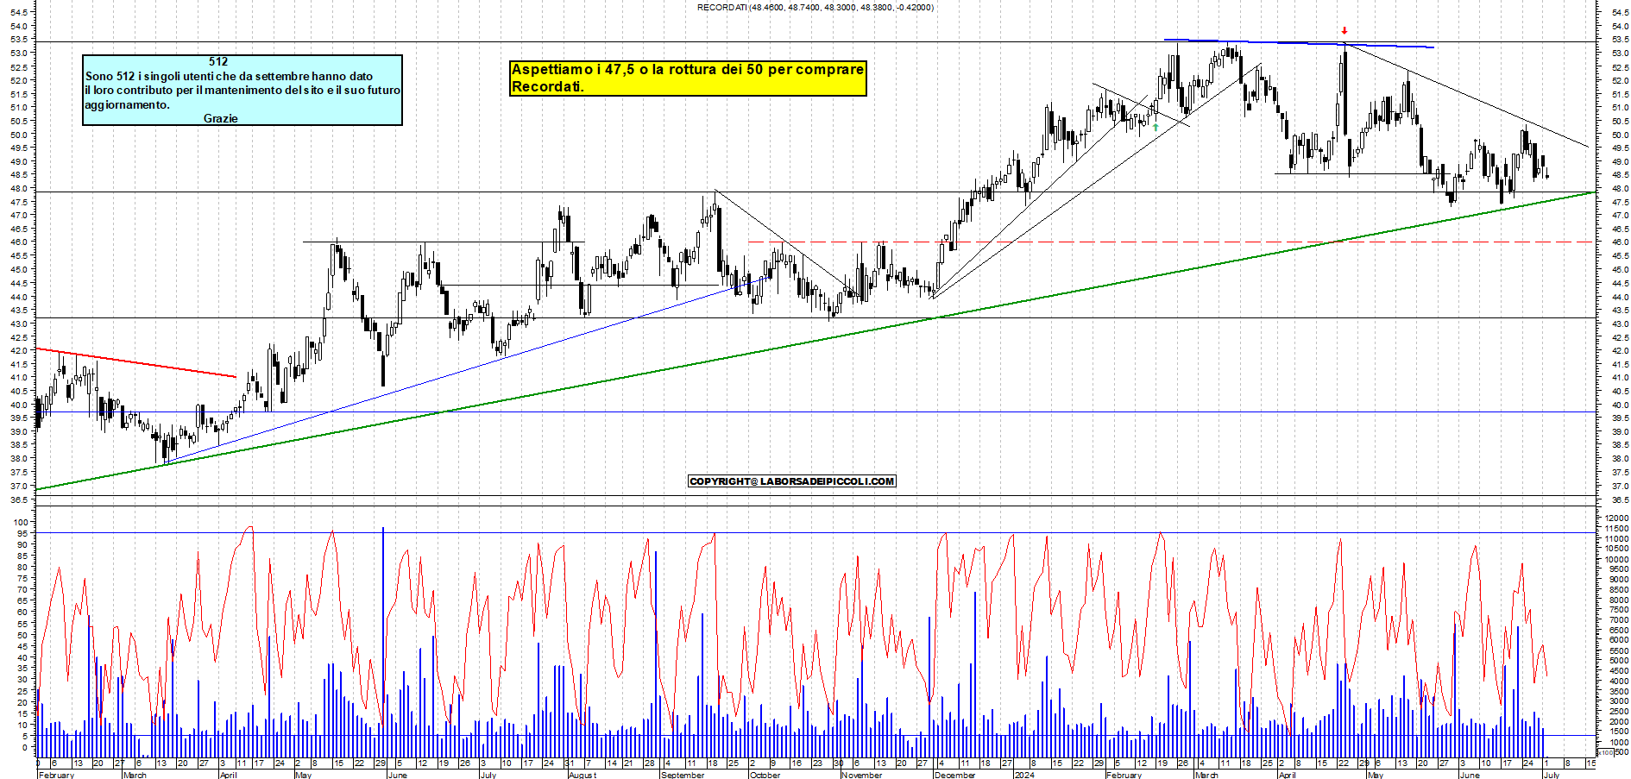Click the word 'Grazie' in the cyan box
The width and height of the screenshot is (1631, 779).
(x=221, y=118)
